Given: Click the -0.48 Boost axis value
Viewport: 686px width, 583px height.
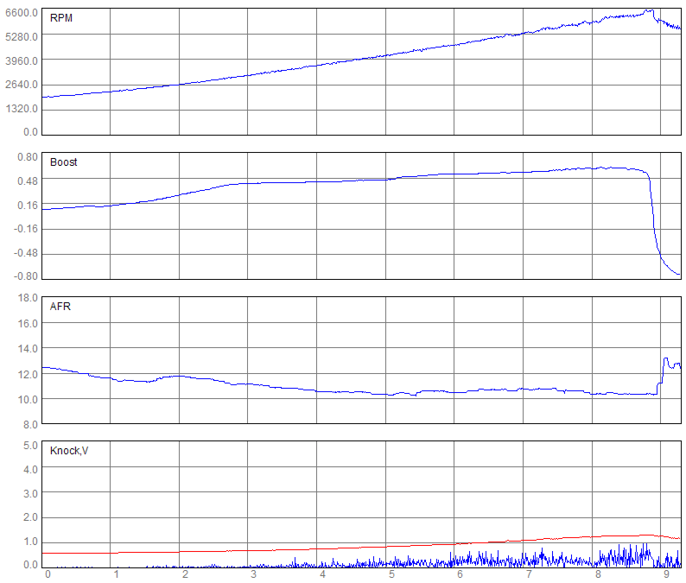Looking at the screenshot, I should pos(26,253).
